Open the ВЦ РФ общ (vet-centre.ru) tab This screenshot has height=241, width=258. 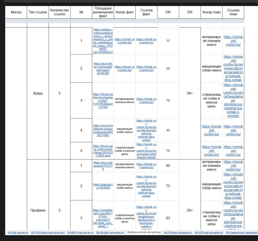pos(178,232)
